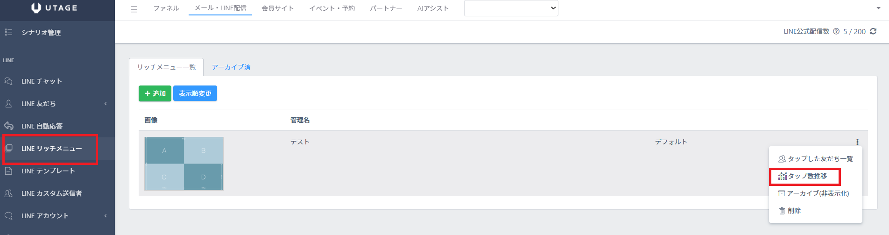Viewport: 889px width, 235px height.
Task: Click the 表示順変更 button
Action: (x=195, y=93)
